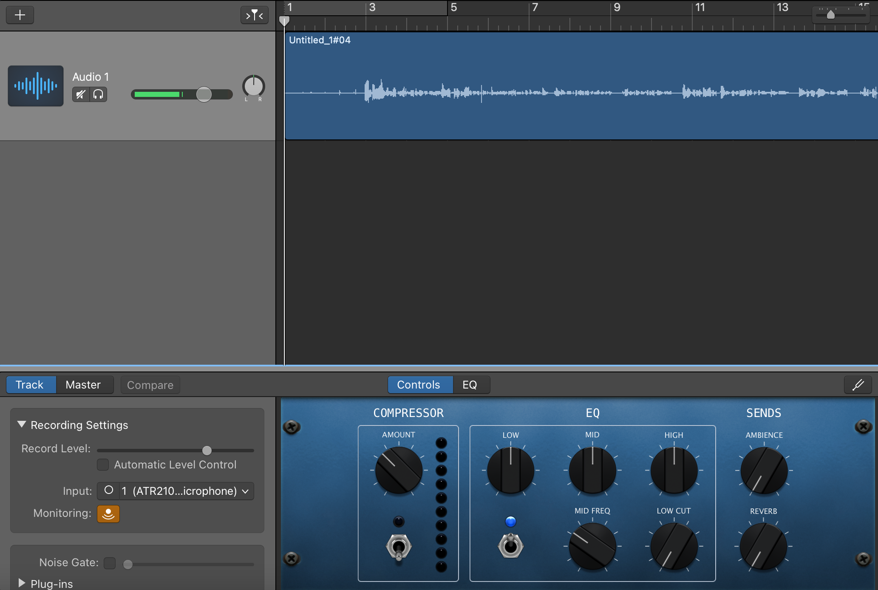Solo Audio 1 with headphones button
Viewport: 878px width, 590px height.
coord(98,94)
